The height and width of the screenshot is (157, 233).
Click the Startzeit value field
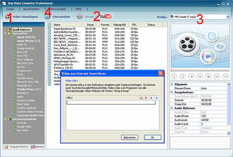click(213, 100)
